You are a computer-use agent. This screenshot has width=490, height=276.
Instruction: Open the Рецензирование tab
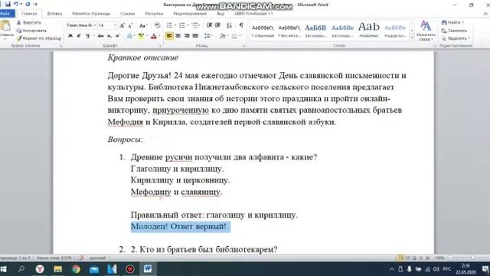(190, 14)
